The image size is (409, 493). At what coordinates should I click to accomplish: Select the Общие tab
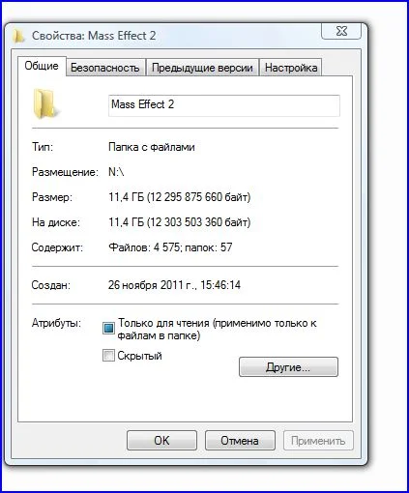tap(42, 66)
